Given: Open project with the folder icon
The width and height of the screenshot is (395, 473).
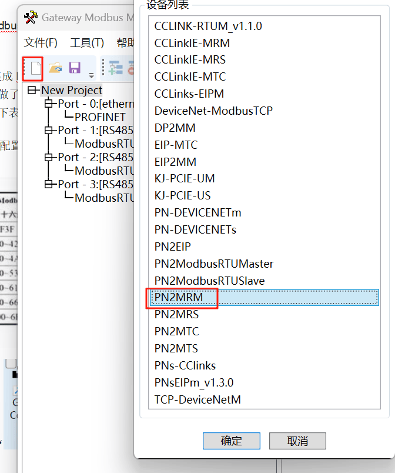Looking at the screenshot, I should pyautogui.click(x=55, y=68).
